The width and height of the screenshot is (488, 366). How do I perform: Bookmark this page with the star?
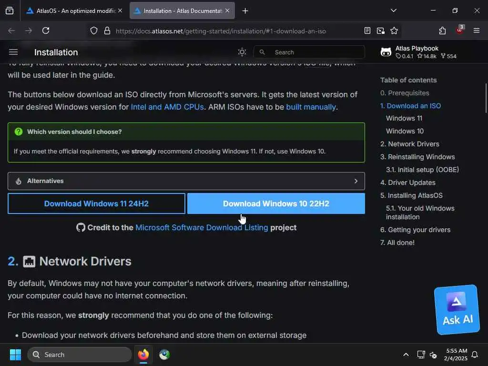(394, 30)
